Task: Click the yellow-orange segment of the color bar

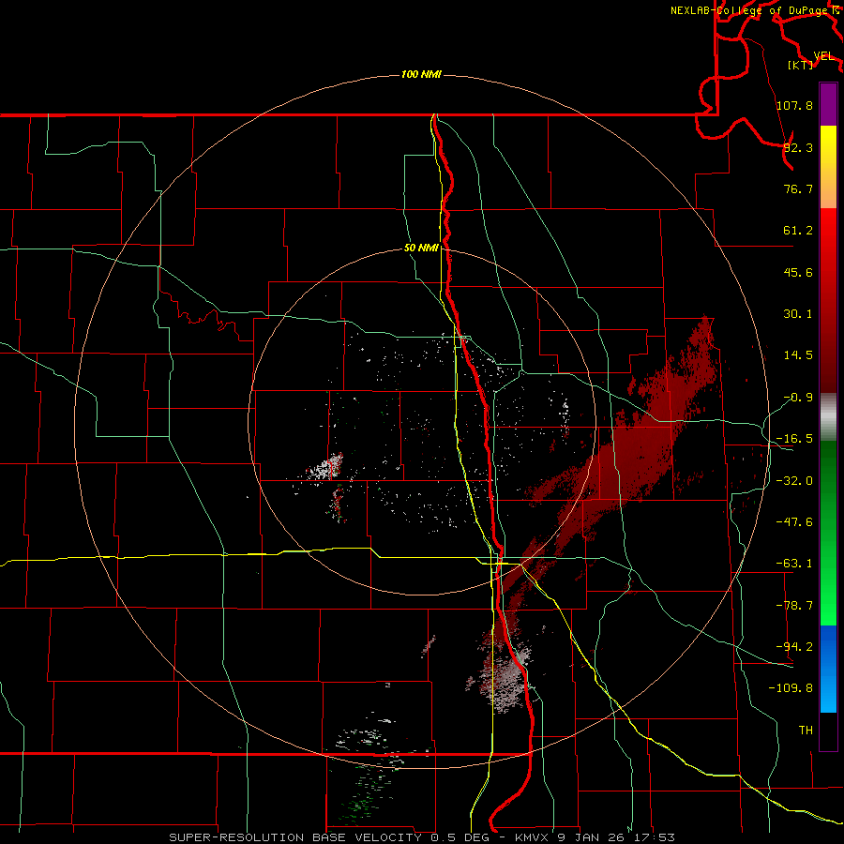Action: coord(828,167)
